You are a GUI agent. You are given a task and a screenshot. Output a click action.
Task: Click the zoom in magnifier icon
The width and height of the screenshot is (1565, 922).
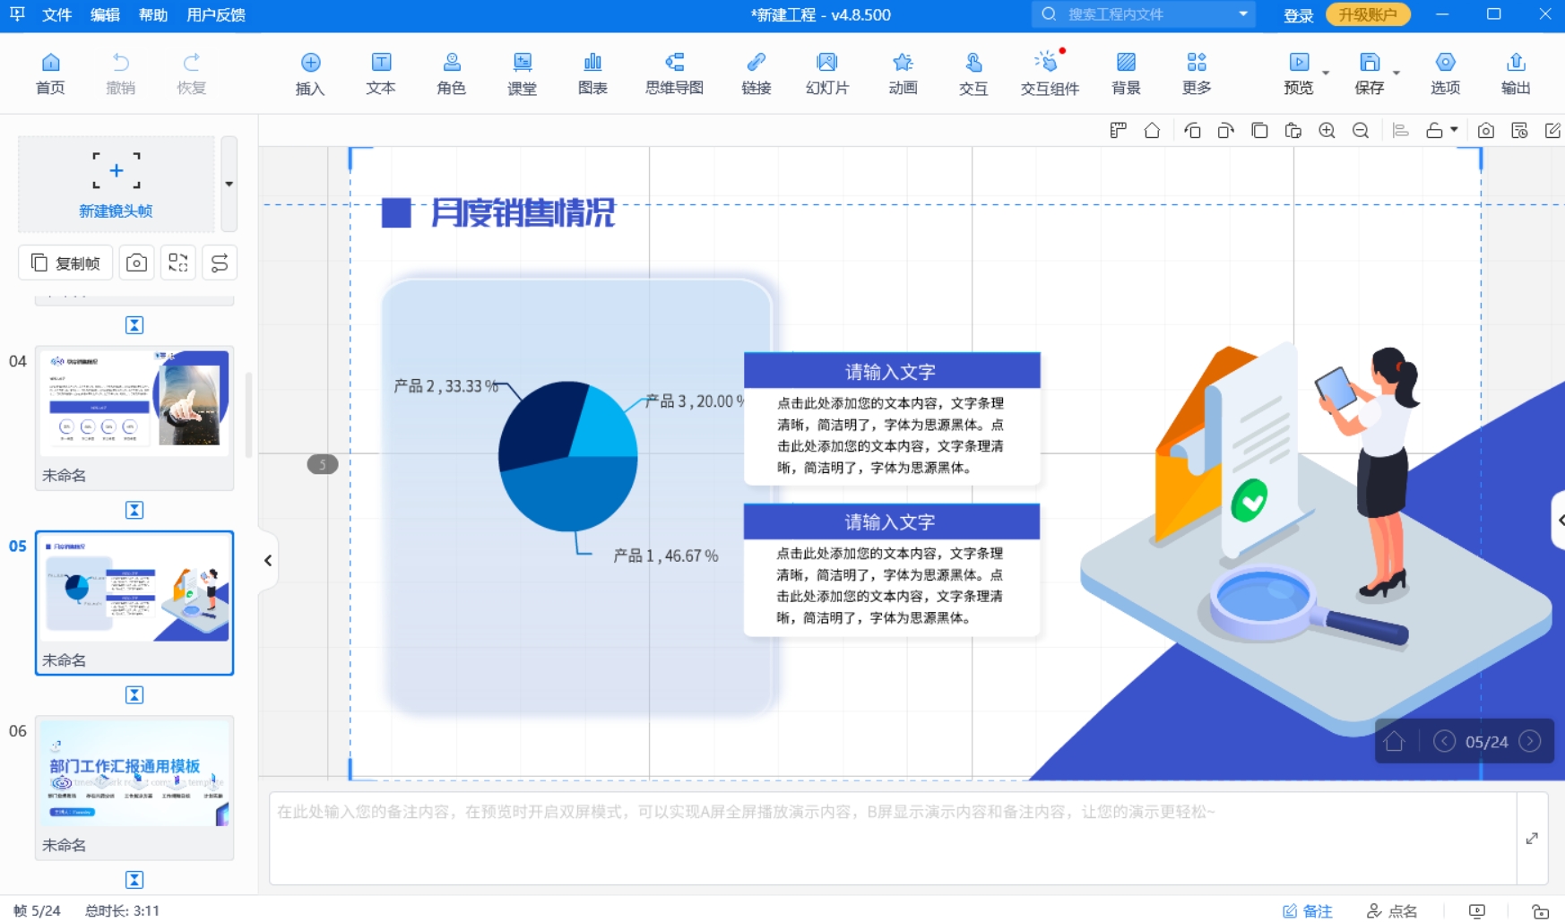point(1327,131)
